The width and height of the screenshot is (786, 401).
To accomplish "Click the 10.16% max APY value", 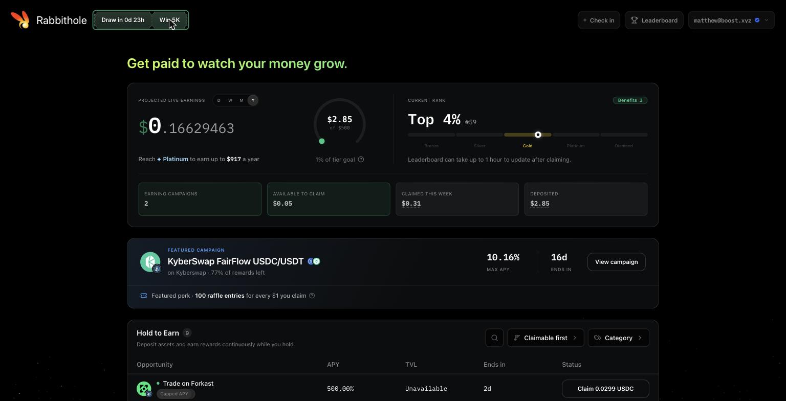I will pyautogui.click(x=503, y=257).
